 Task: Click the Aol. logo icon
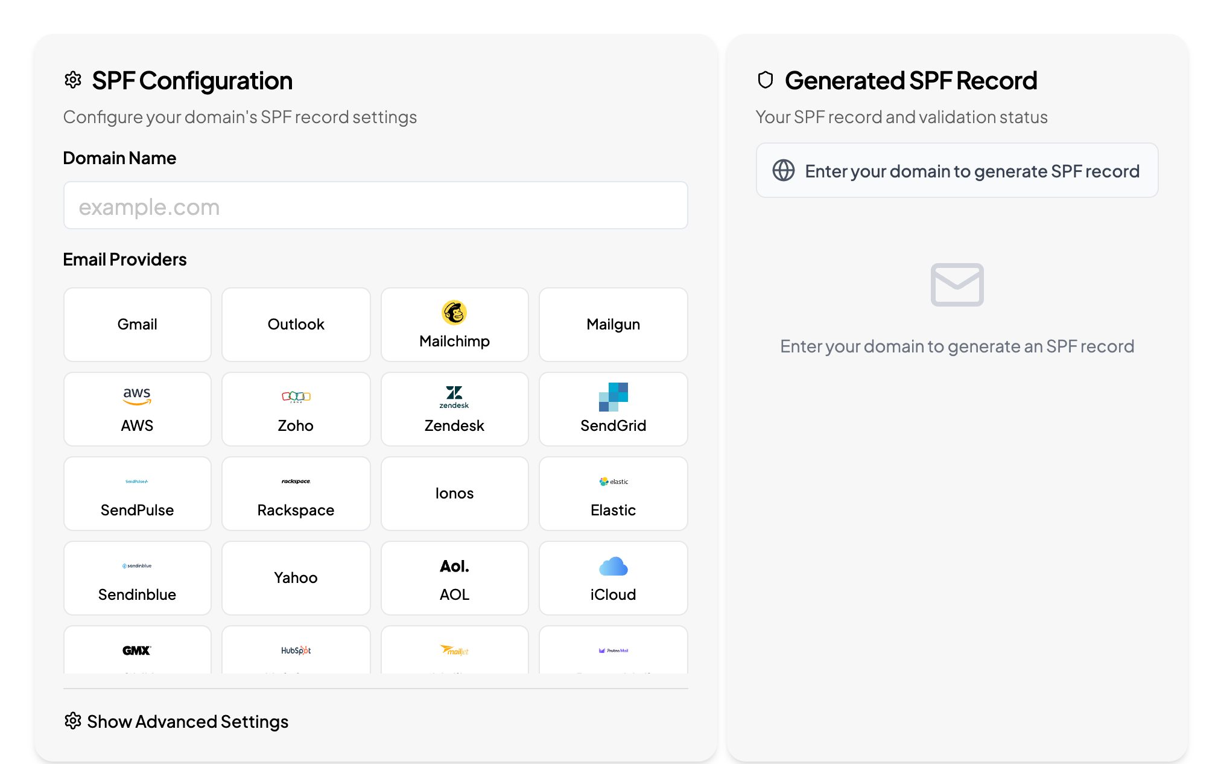point(454,566)
